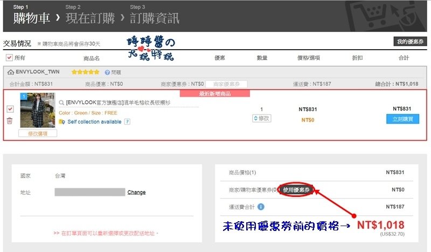This screenshot has height=252, width=431.
Task: Click the 商品優惠 : NT$0 text
Action: 104,84
